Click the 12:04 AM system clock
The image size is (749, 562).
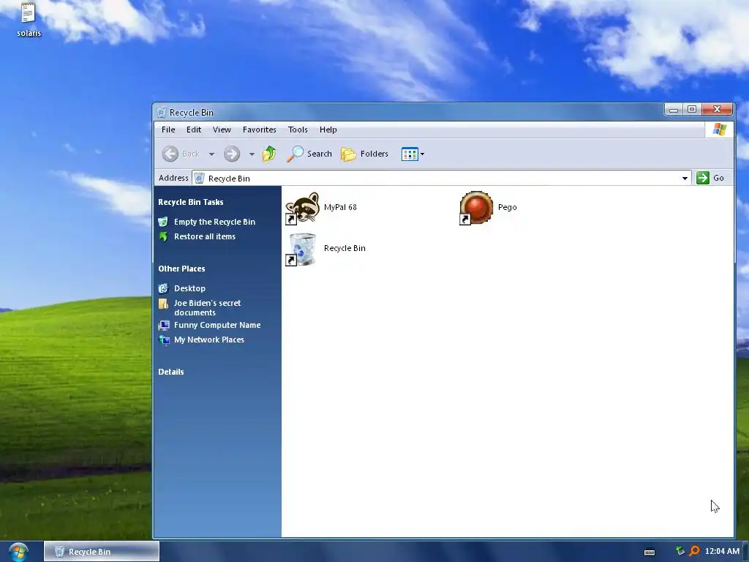pos(722,552)
